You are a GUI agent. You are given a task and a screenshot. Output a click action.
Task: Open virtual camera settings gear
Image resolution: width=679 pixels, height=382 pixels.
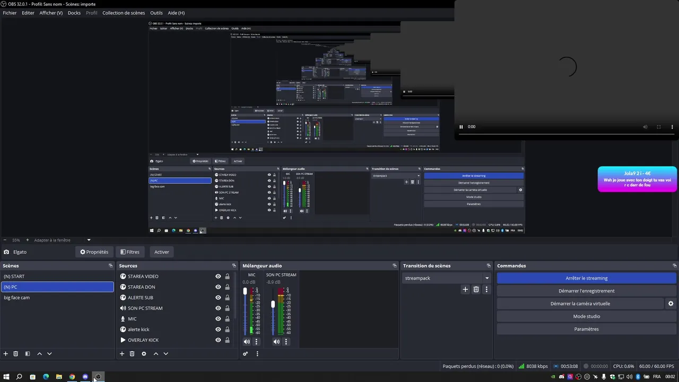coord(671,304)
